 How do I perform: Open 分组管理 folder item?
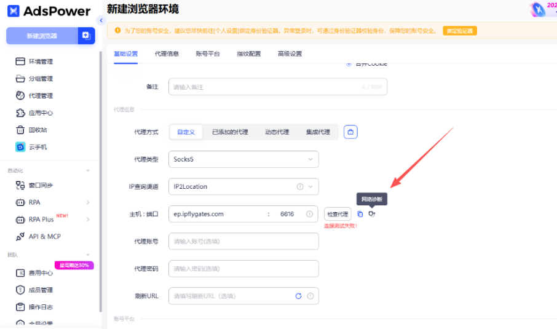click(34, 79)
